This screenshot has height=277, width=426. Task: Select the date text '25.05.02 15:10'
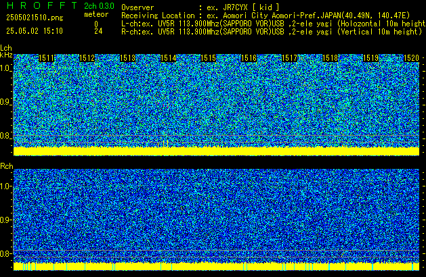35,31
